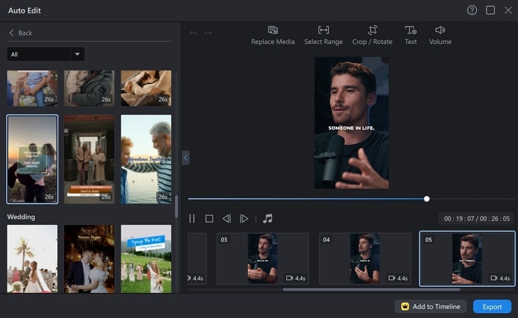Select the kissing couple wedding template

(x=89, y=259)
